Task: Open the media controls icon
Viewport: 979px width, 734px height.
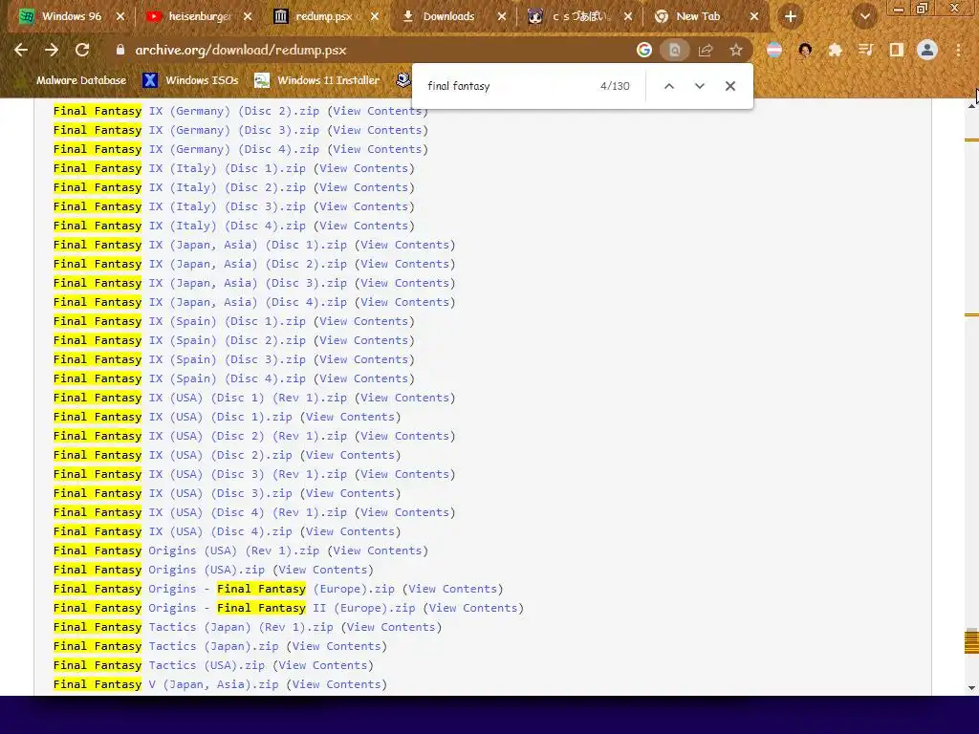Action: pos(866,50)
